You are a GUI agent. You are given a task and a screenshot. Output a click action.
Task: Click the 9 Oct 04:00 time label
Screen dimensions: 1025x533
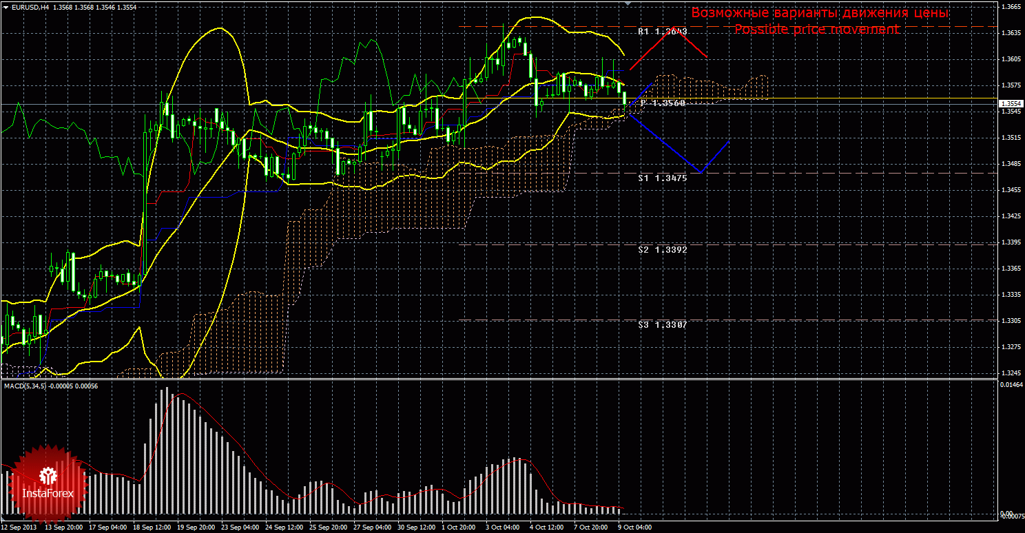[x=634, y=527]
